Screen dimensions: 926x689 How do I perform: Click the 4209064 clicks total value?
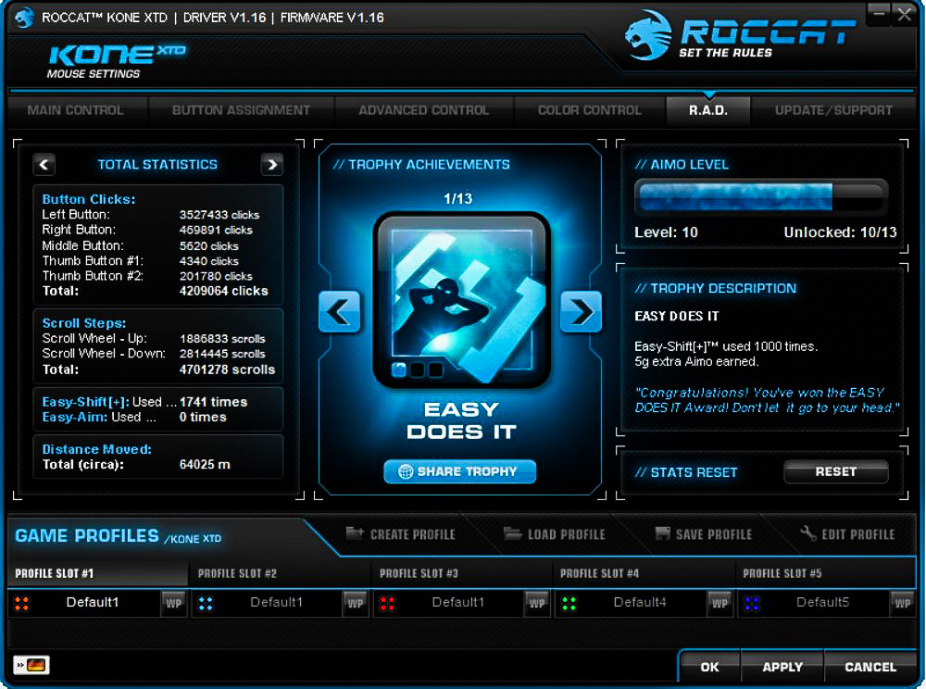coord(224,291)
